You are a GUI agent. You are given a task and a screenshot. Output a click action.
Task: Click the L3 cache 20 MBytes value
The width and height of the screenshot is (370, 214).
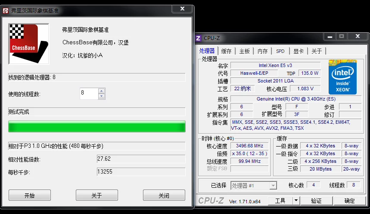[320, 169]
